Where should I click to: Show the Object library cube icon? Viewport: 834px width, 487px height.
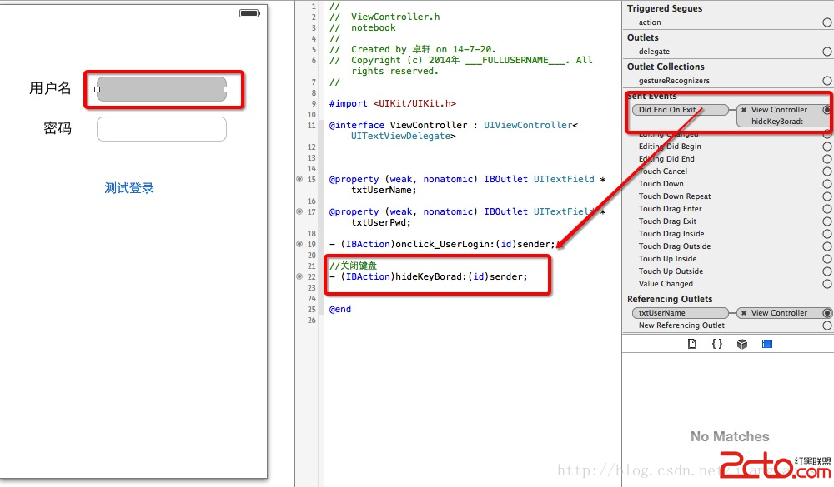(x=741, y=344)
